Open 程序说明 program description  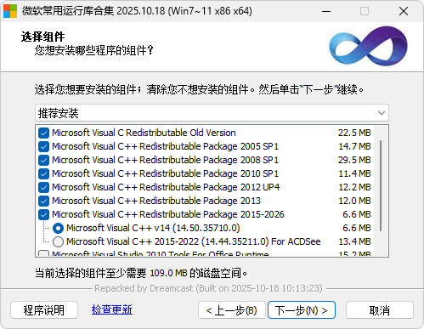point(44,310)
